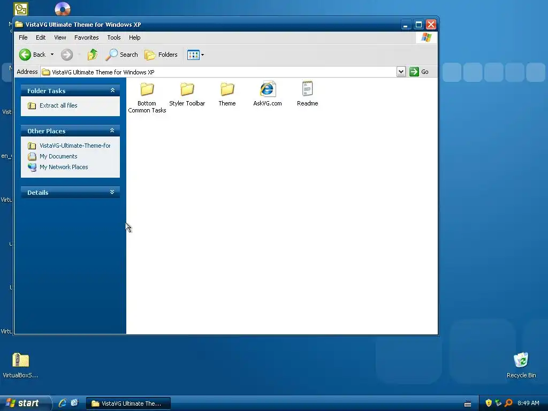This screenshot has height=411, width=548.
Task: Click the Forward navigation arrow
Action: tap(67, 55)
